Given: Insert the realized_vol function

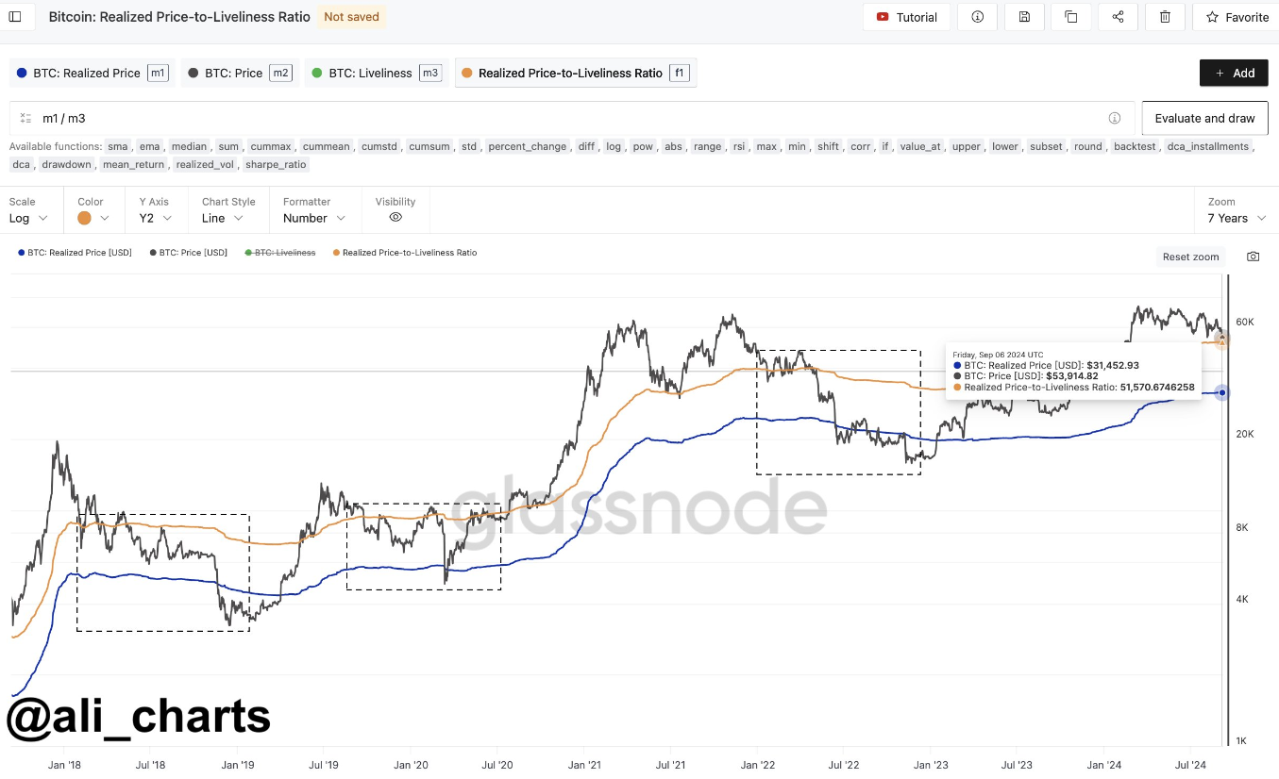Looking at the screenshot, I should click(205, 165).
